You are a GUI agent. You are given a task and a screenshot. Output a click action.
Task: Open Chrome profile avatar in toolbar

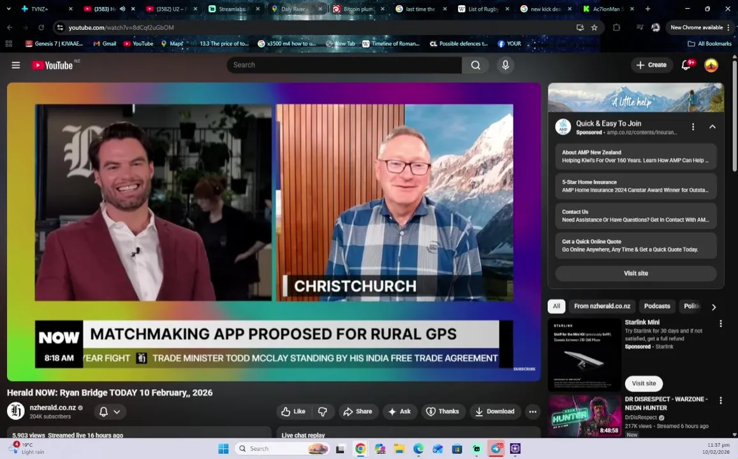tap(655, 27)
